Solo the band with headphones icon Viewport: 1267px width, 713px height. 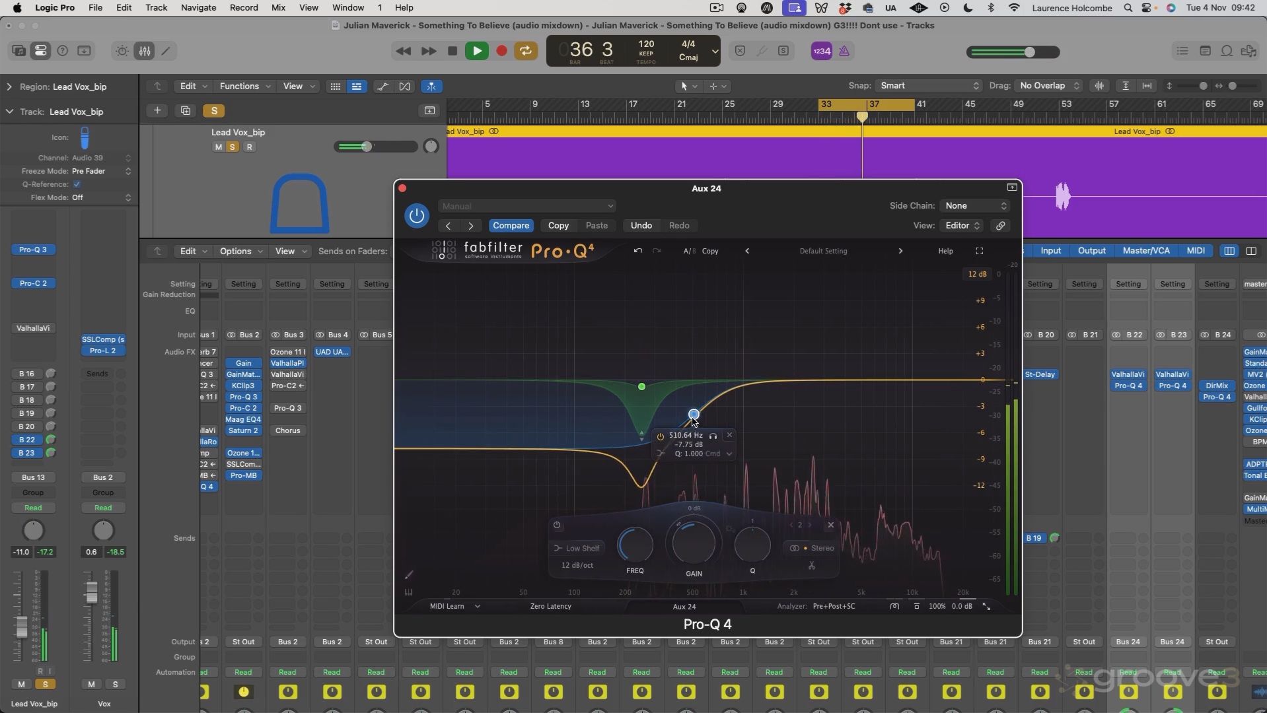pos(713,436)
